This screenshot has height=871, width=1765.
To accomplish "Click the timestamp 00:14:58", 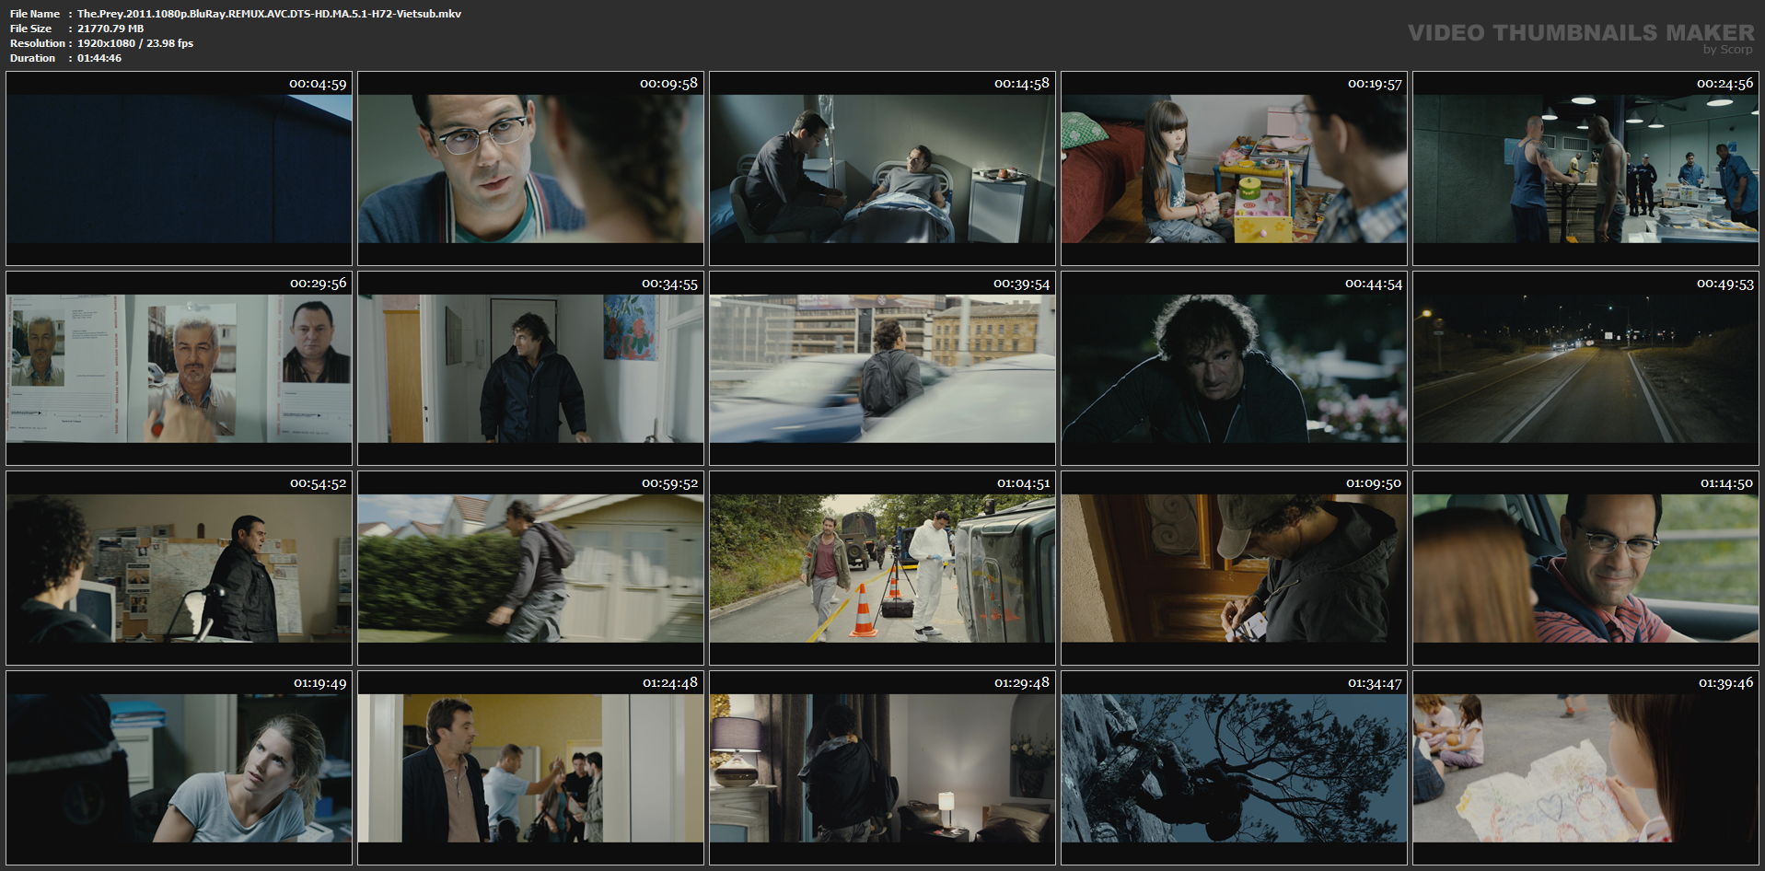I will tap(1022, 84).
